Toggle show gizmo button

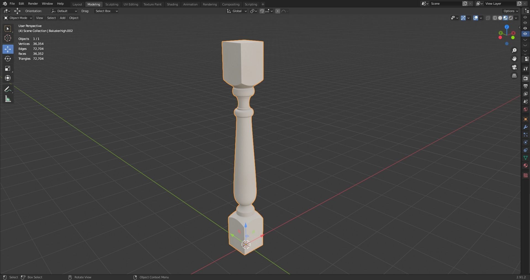(463, 18)
